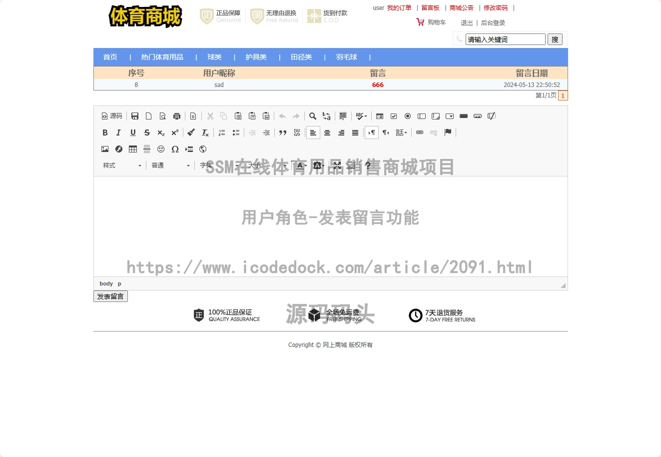Open the 首页 navigation tab
Viewport: 661px width, 457px height.
[x=110, y=57]
